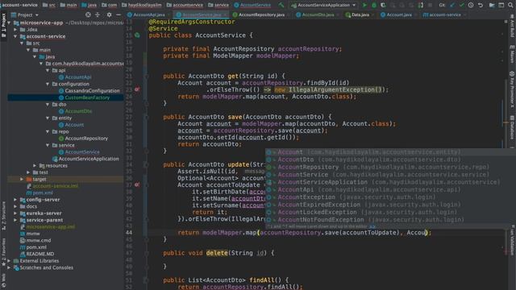Search everywhere with the magnifier icon
This screenshot has width=516, height=290.
point(510,5)
